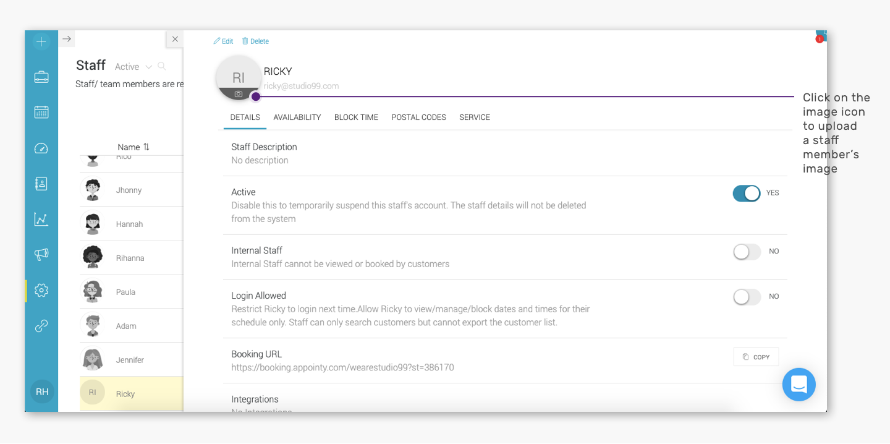Select Hannah in the staff list
This screenshot has width=890, height=444.
[129, 224]
